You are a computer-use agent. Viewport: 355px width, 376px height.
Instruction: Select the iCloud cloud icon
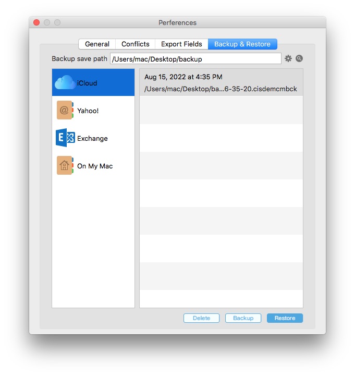click(x=65, y=82)
